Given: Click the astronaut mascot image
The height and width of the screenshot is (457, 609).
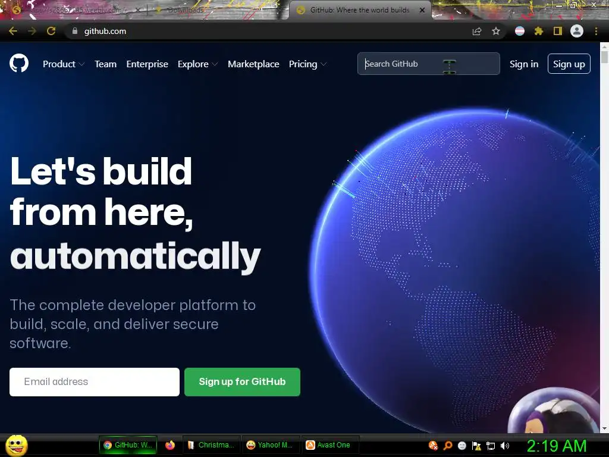Looking at the screenshot, I should pyautogui.click(x=554, y=411).
